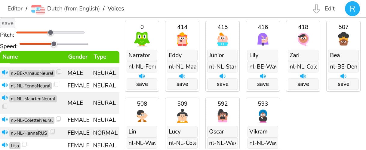
Task: Play the nl-BE-ArnaudNeural voice sample
Action: [x=5, y=72]
